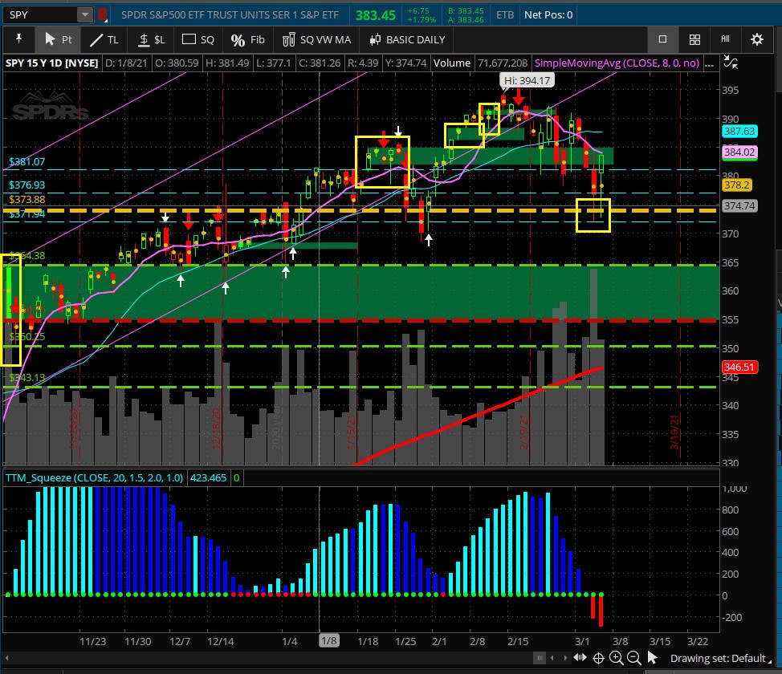This screenshot has height=674, width=782.
Task: Click the SimpleMovingAvg (CLOSE, 8, 0, no) label
Action: [617, 63]
